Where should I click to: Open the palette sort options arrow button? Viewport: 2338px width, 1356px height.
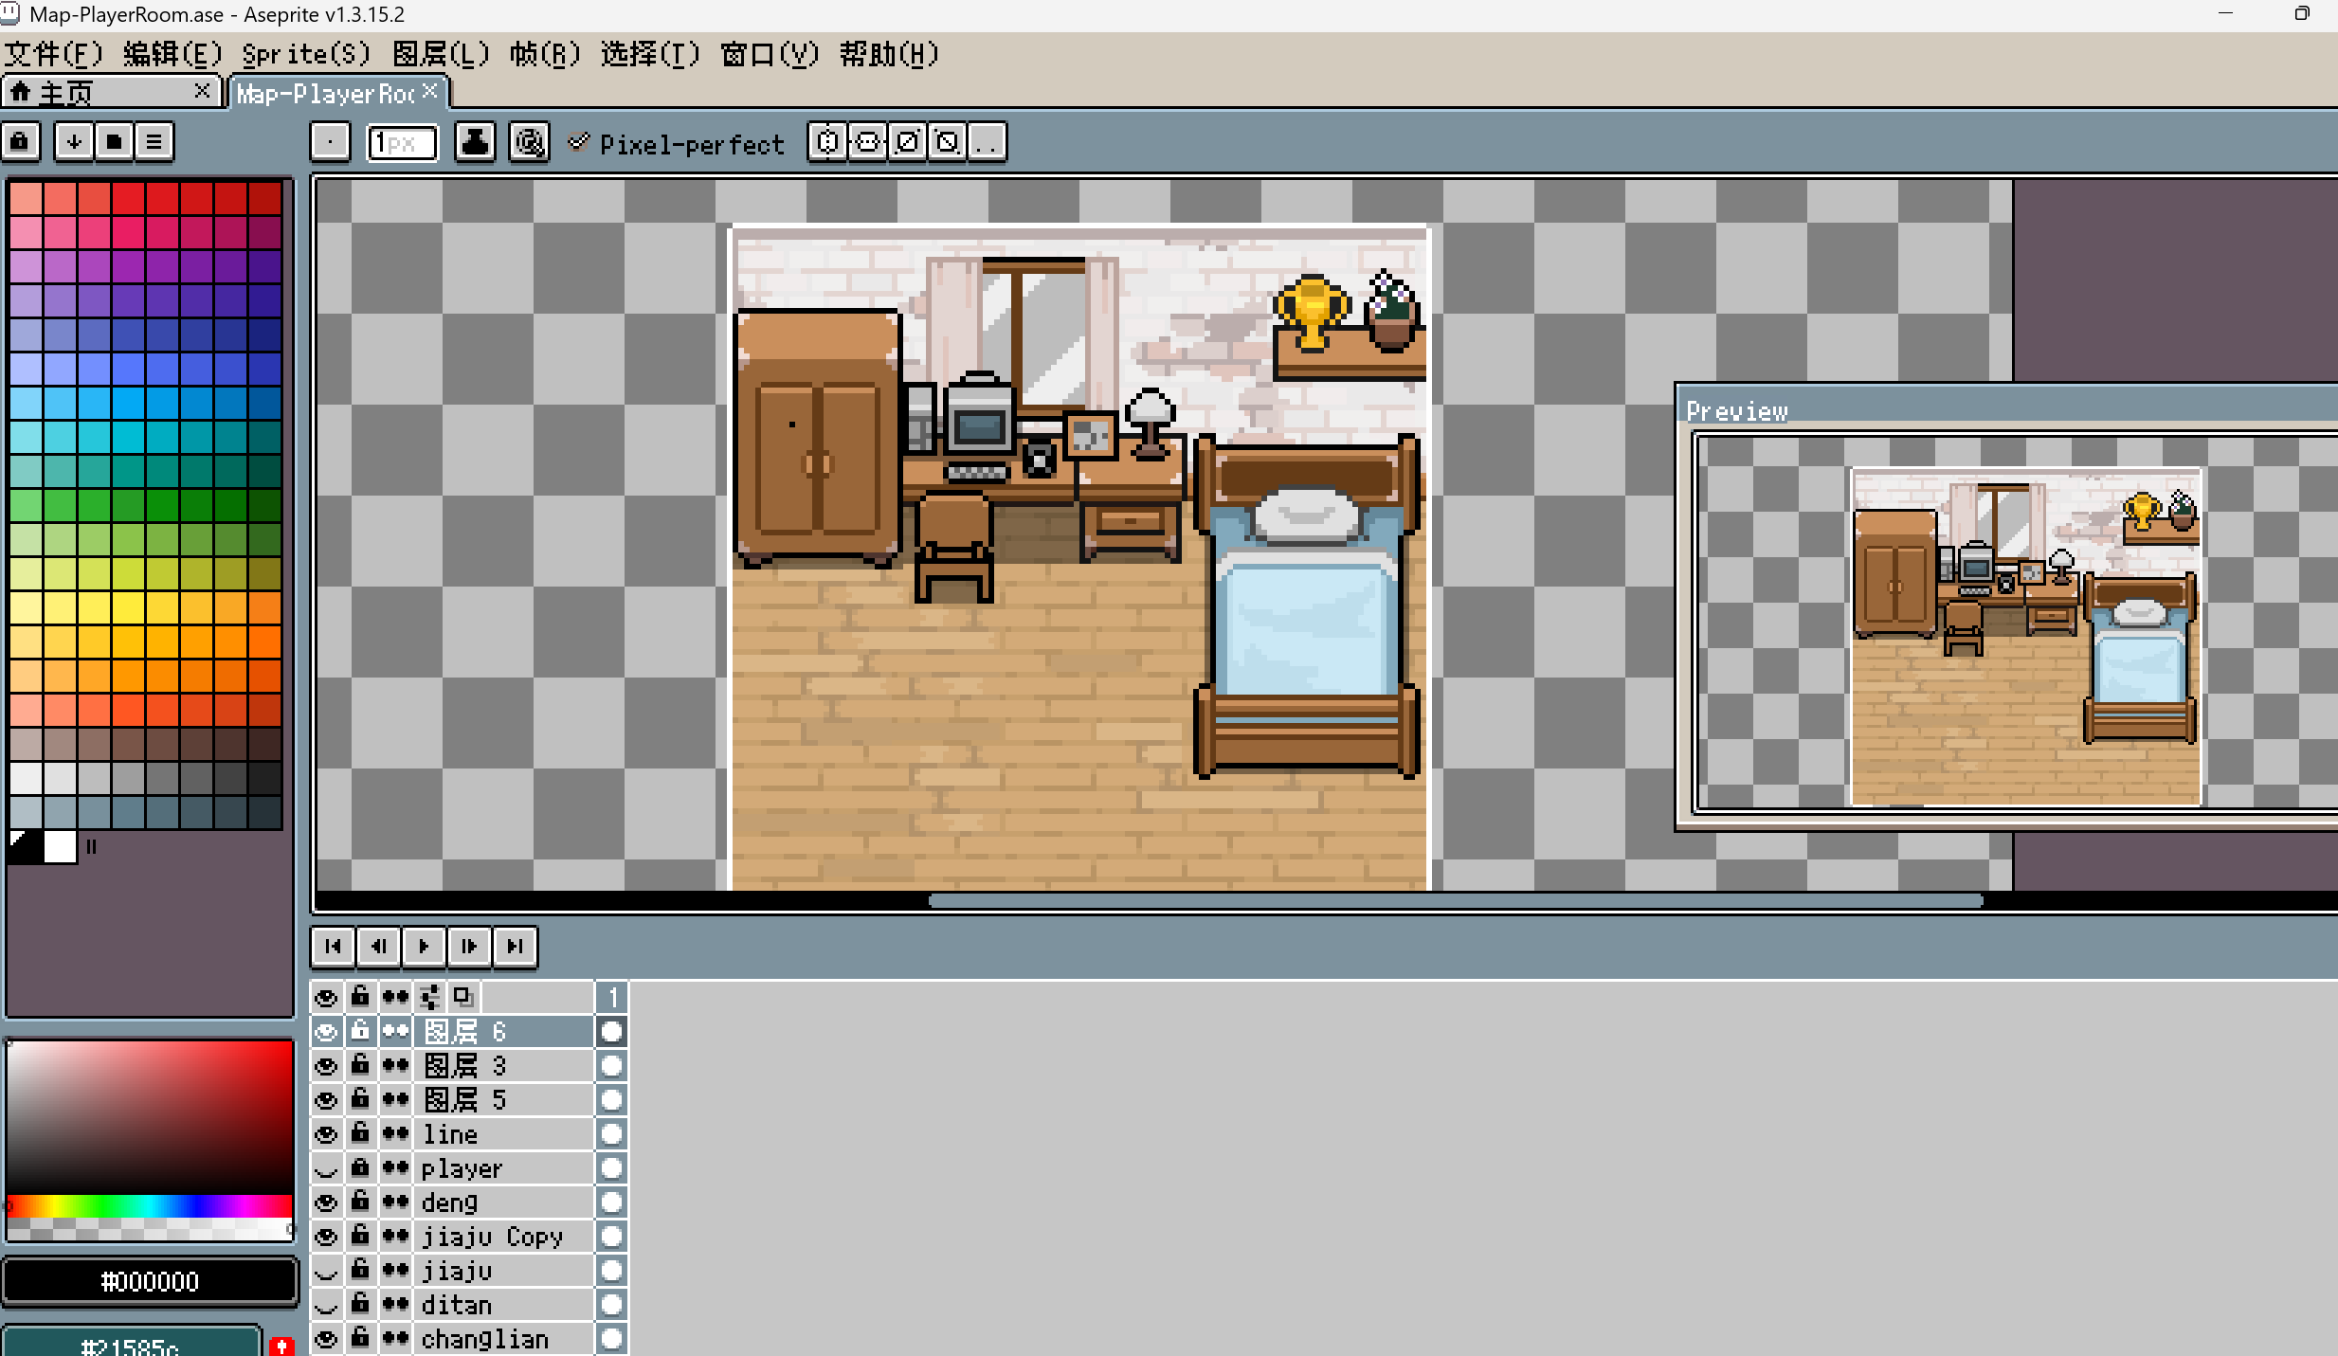74,142
